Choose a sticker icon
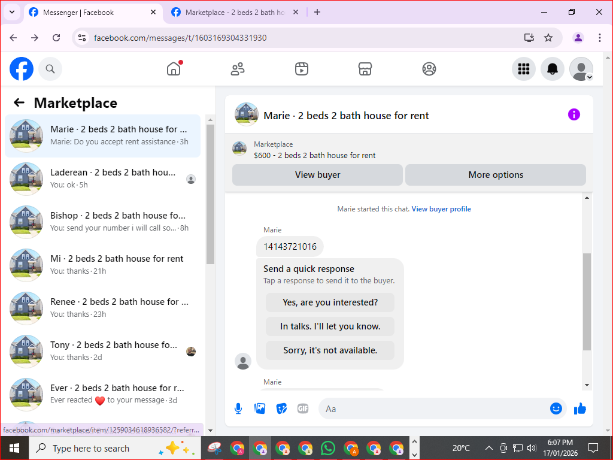The width and height of the screenshot is (613, 460). tap(281, 408)
